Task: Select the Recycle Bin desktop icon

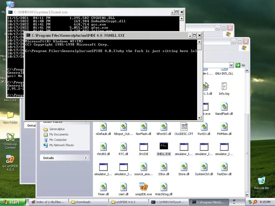Action: point(262,181)
